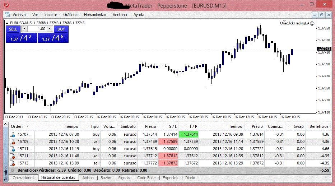Click the buy order icon for order 15707
Screen dimensions: 335x186
[x=12, y=134]
